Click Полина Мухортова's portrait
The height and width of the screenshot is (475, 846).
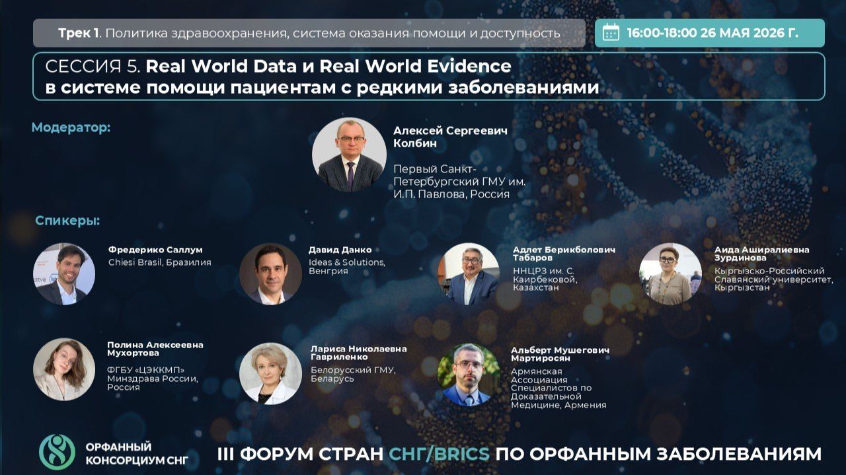pos(64,369)
